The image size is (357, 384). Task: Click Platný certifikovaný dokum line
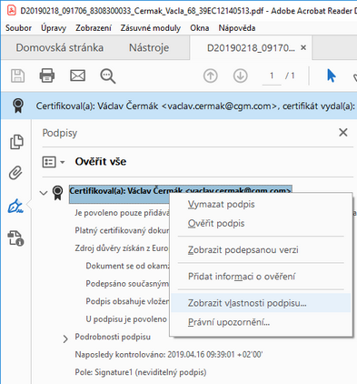point(122,230)
